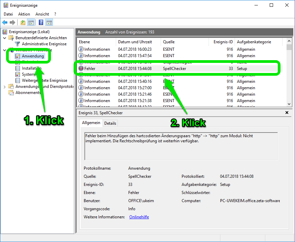This screenshot has width=295, height=242.
Task: Click the blue Help question mark icon
Action: click(41, 23)
